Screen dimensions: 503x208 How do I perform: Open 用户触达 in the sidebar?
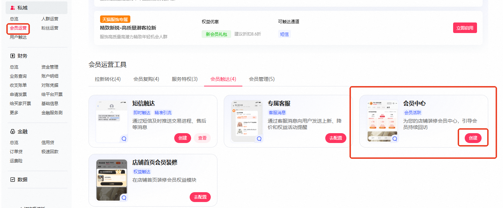click(18, 37)
